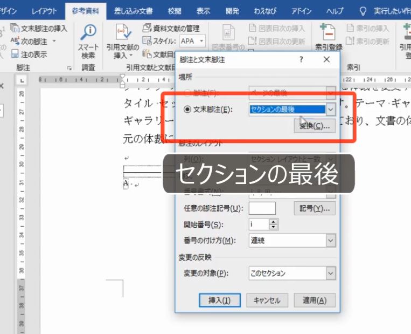
Task: Open the ヘルプ (Help) tab
Action: coord(335,11)
